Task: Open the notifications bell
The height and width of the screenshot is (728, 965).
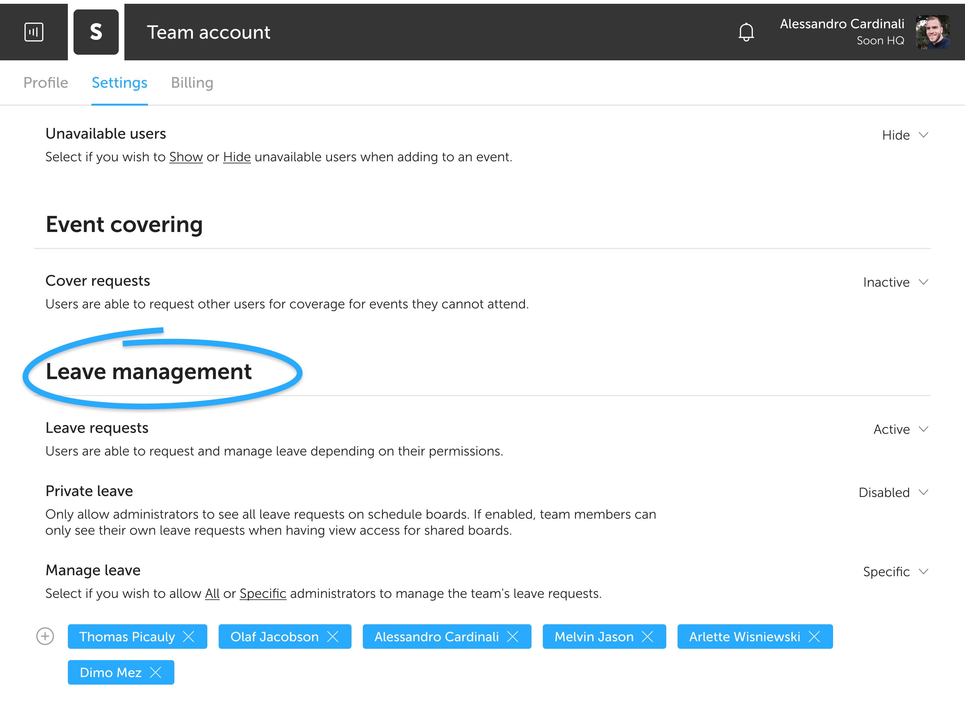Action: click(746, 32)
